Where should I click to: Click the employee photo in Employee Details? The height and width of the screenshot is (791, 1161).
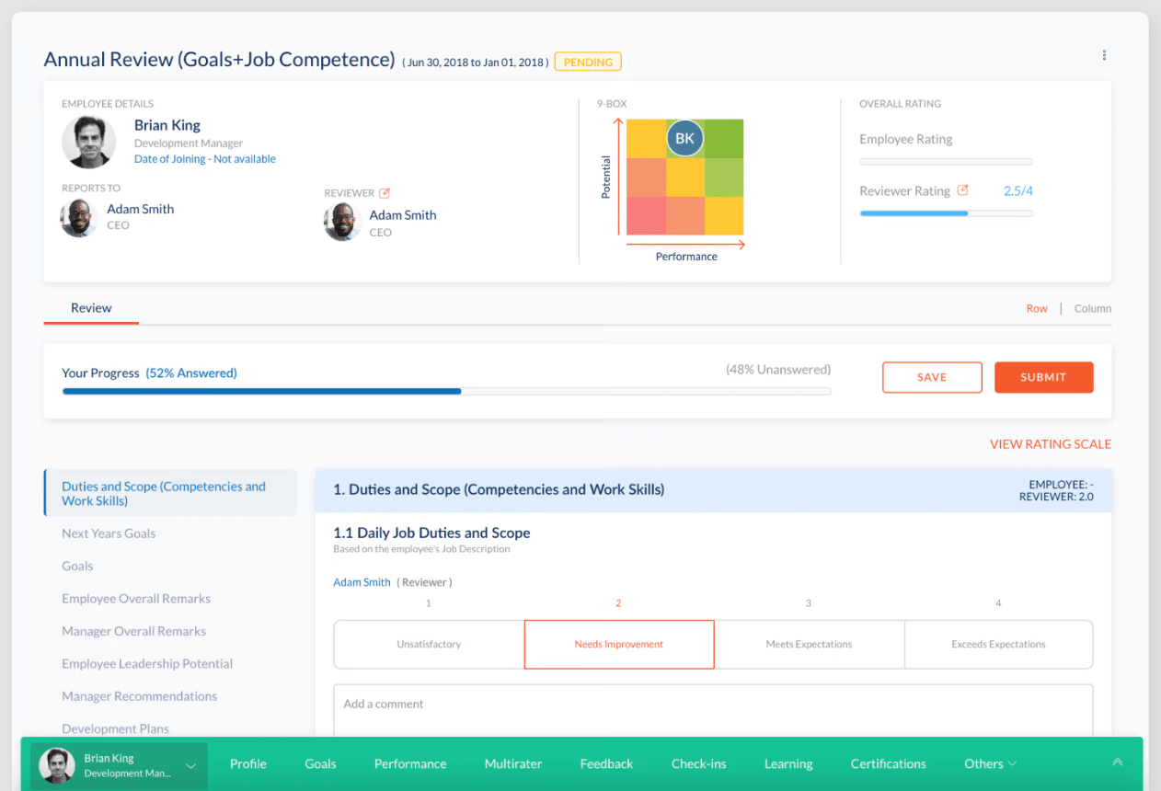click(x=88, y=142)
